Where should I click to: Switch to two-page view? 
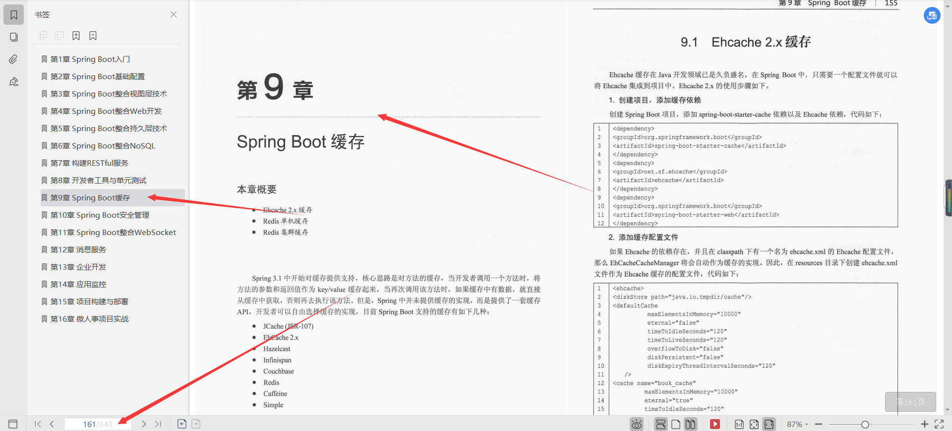[x=691, y=424]
